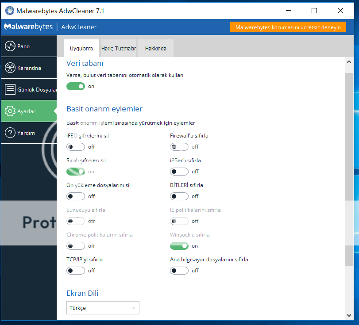Disable the cloud database toggle under Veri tabanı
359x325 pixels.
pos(76,86)
